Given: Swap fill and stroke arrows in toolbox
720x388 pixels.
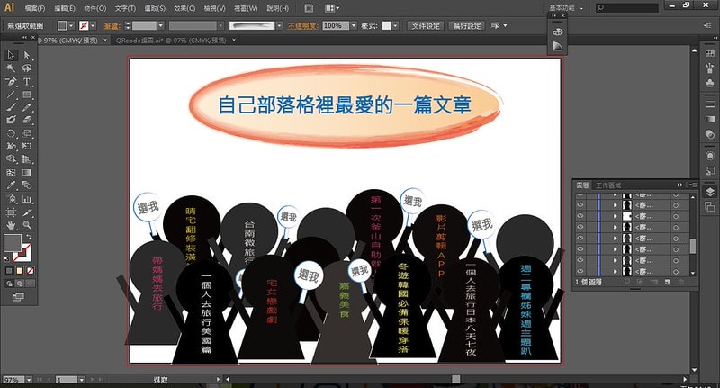Looking at the screenshot, I should pos(29,237).
